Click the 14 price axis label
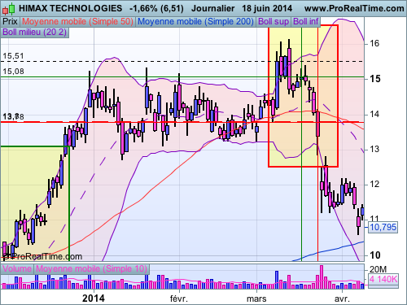 (374, 114)
